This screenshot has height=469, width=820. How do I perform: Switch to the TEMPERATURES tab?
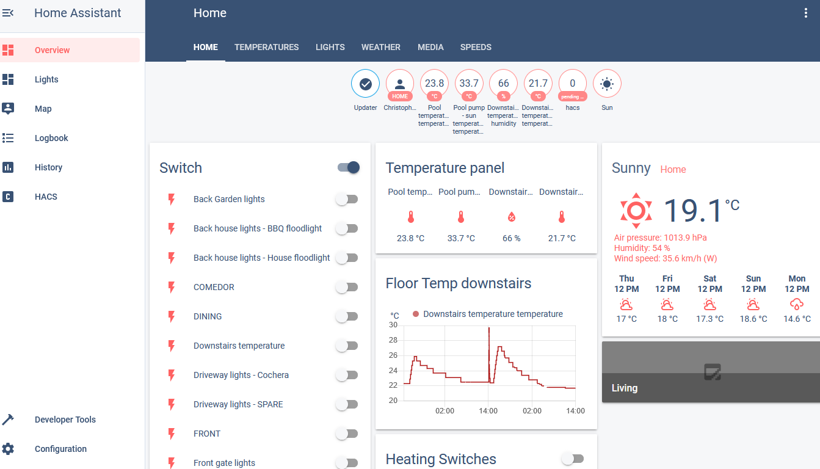click(x=267, y=47)
